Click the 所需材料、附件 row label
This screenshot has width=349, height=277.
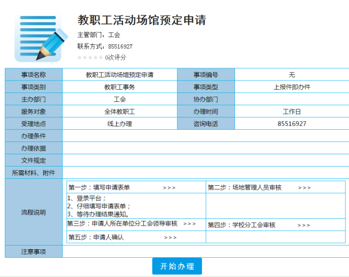click(x=34, y=173)
